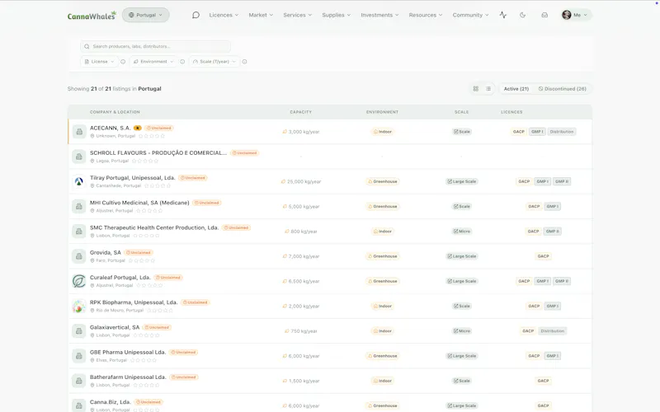Open the License filter dropdown

coord(99,61)
